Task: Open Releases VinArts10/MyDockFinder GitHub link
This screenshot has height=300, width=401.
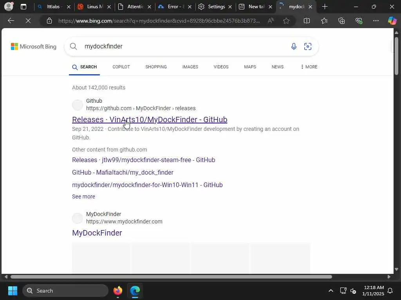Action: click(150, 120)
